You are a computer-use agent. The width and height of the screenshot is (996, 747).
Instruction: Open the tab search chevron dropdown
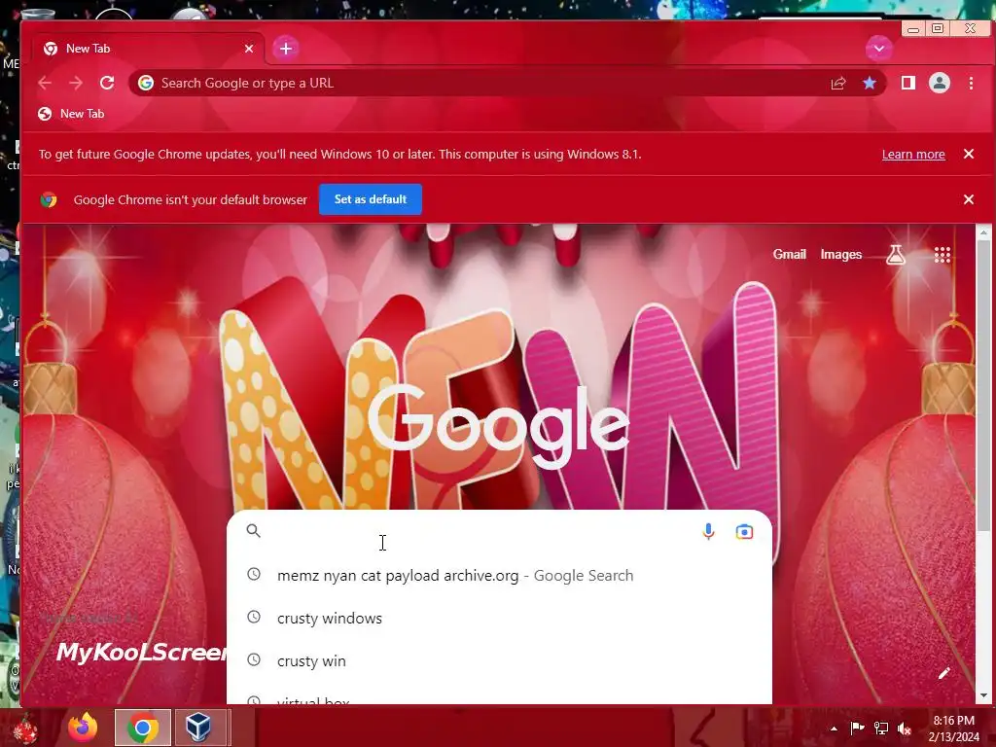[879, 49]
